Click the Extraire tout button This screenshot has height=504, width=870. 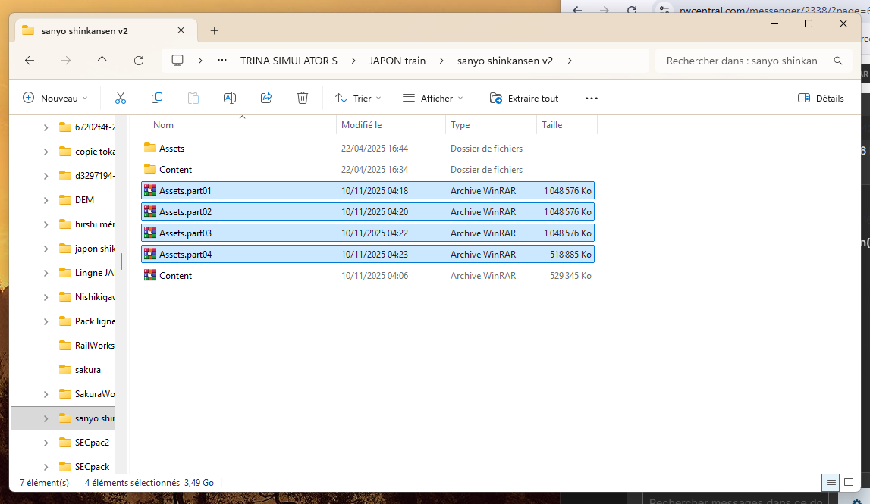coord(524,98)
